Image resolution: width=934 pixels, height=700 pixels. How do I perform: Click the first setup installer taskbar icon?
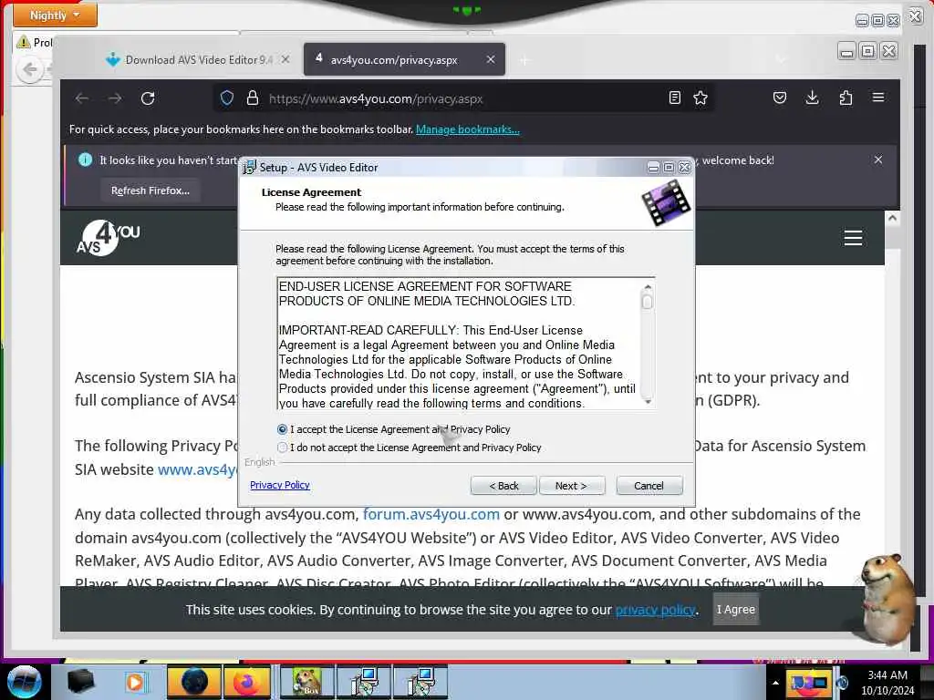tap(365, 682)
